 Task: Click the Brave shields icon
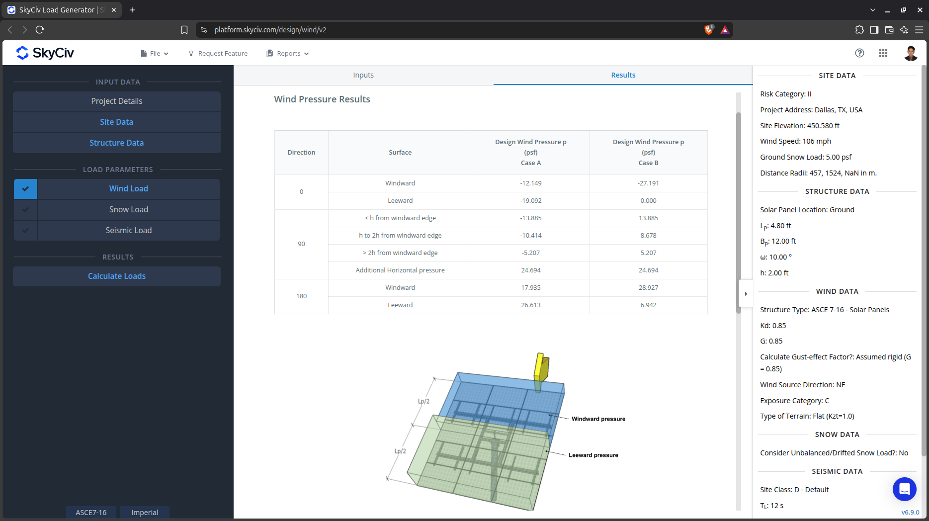[709, 30]
